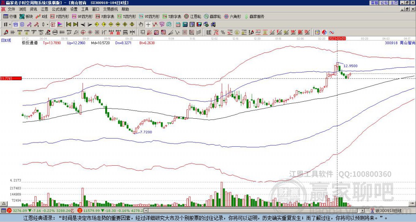Click the colorful flag indicator icon

[60, 25]
